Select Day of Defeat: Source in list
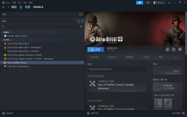The image size is (187, 117). [x=42, y=63]
